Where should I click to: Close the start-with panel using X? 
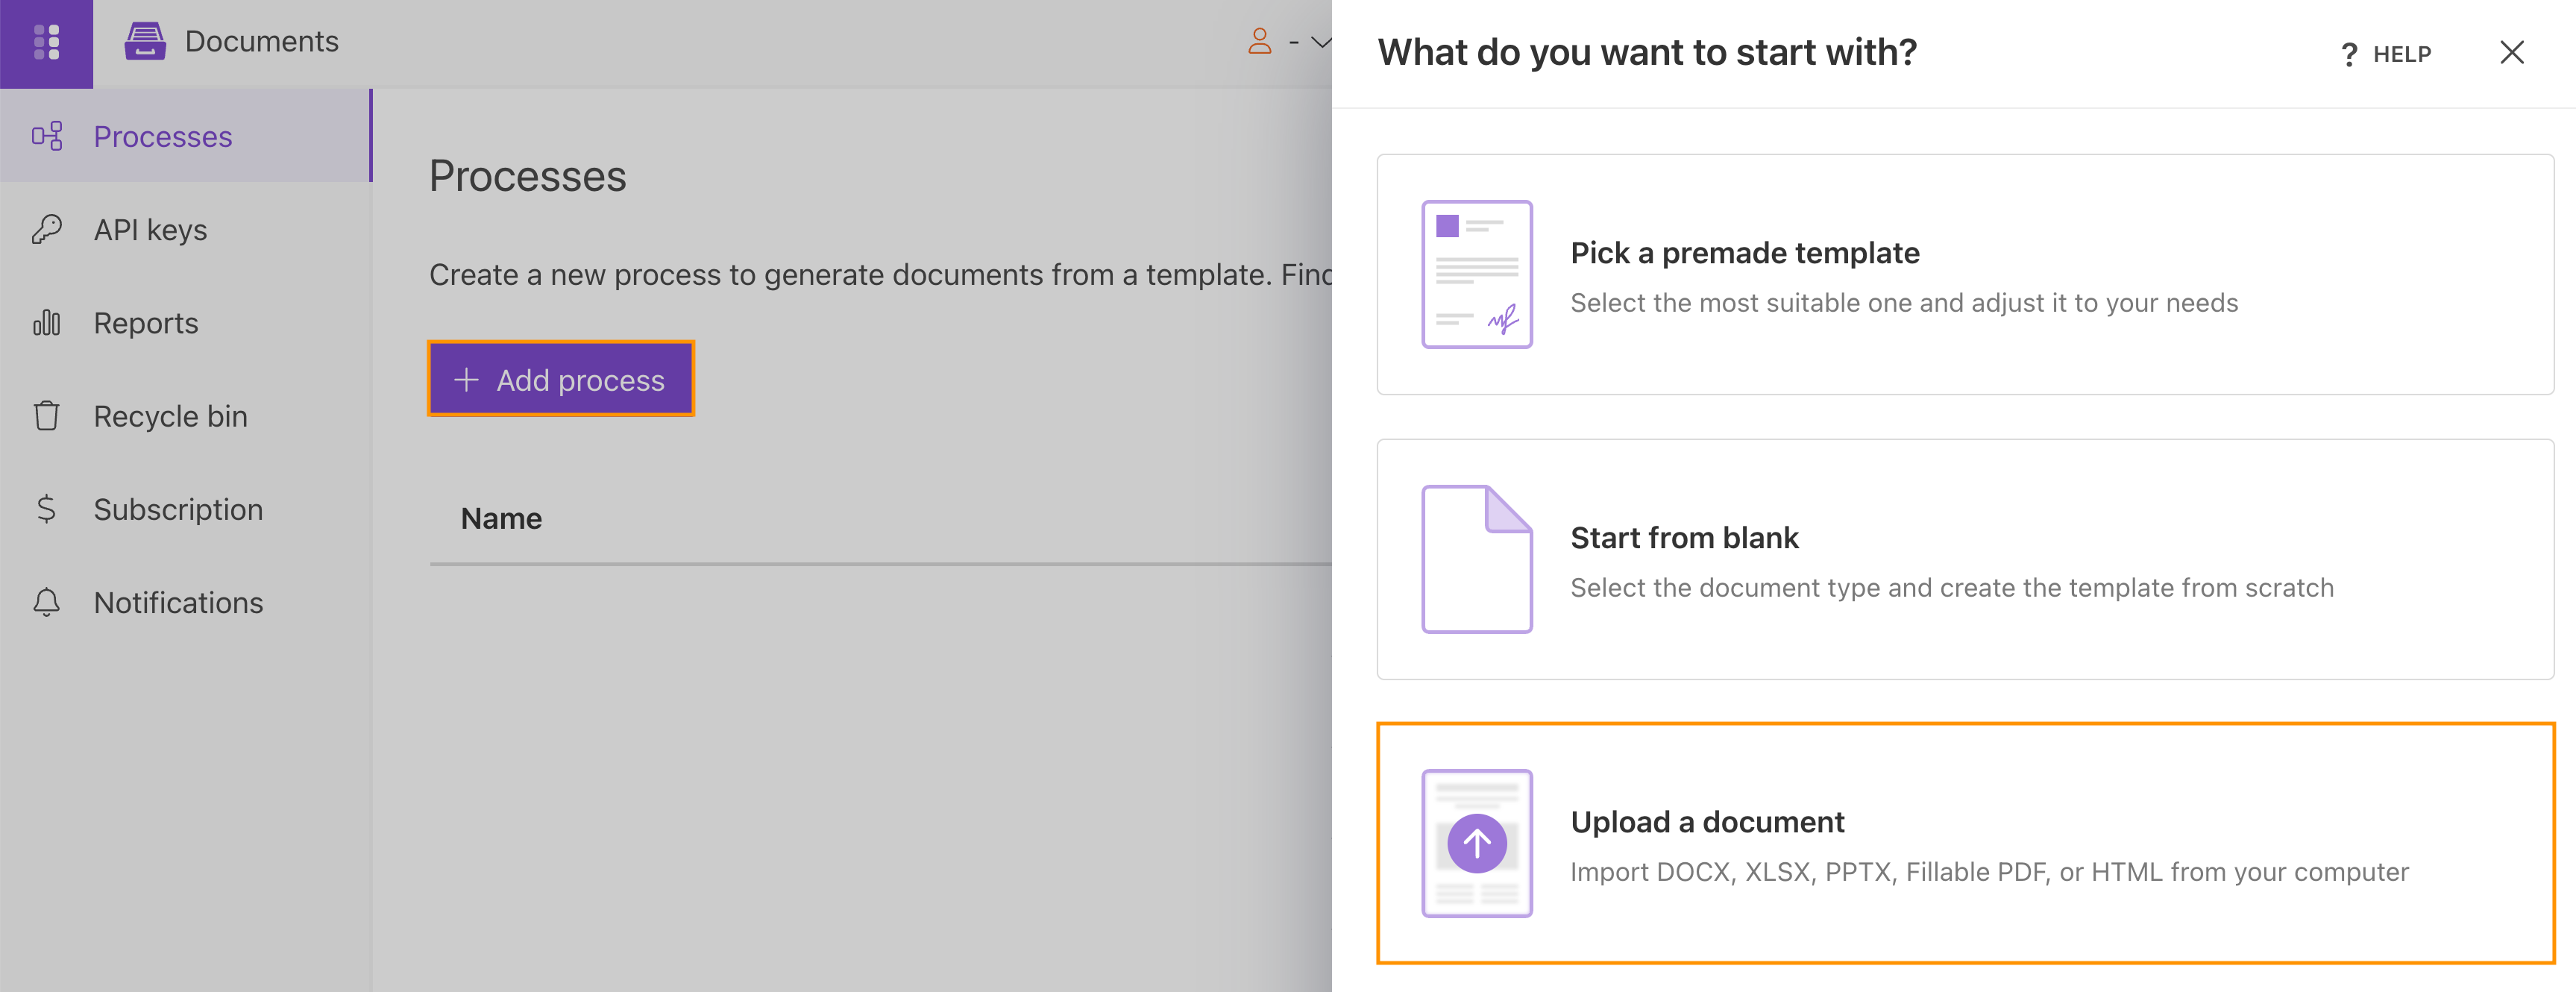click(x=2511, y=52)
